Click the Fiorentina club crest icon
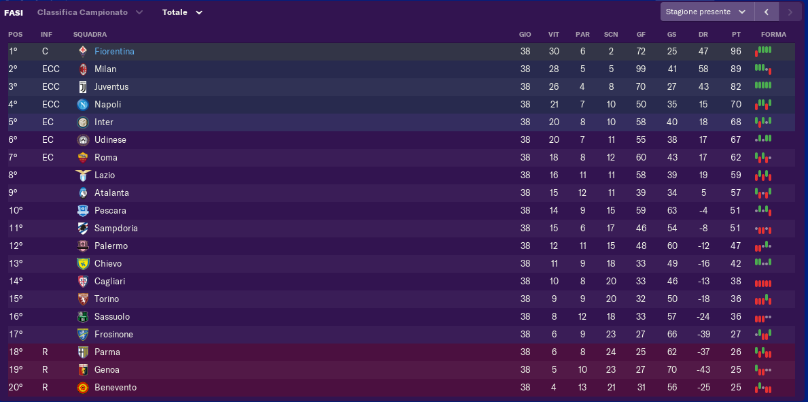Image resolution: width=808 pixels, height=402 pixels. [82, 52]
